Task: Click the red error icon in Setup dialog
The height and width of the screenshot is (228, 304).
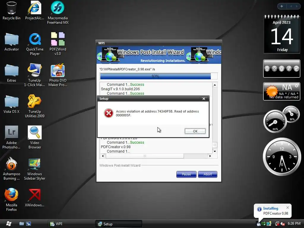Action: 109,113
